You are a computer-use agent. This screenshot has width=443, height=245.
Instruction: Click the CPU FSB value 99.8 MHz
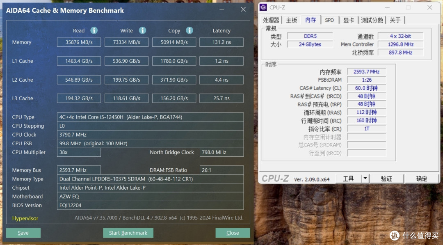point(150,143)
